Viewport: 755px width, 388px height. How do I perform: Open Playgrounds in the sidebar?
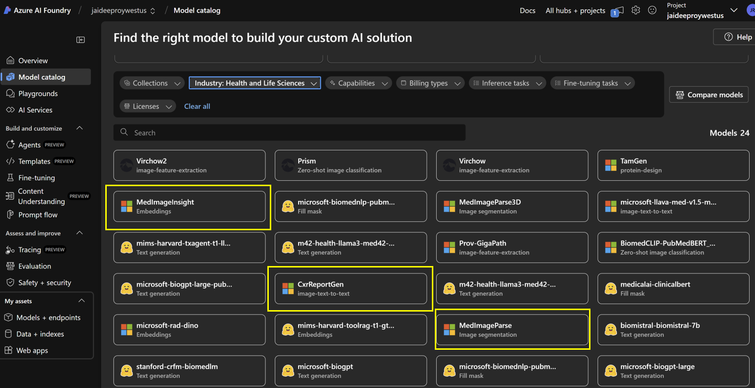38,94
